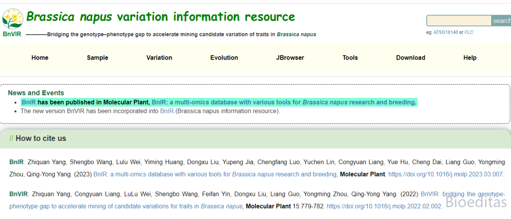Click into the gene search field

point(458,21)
